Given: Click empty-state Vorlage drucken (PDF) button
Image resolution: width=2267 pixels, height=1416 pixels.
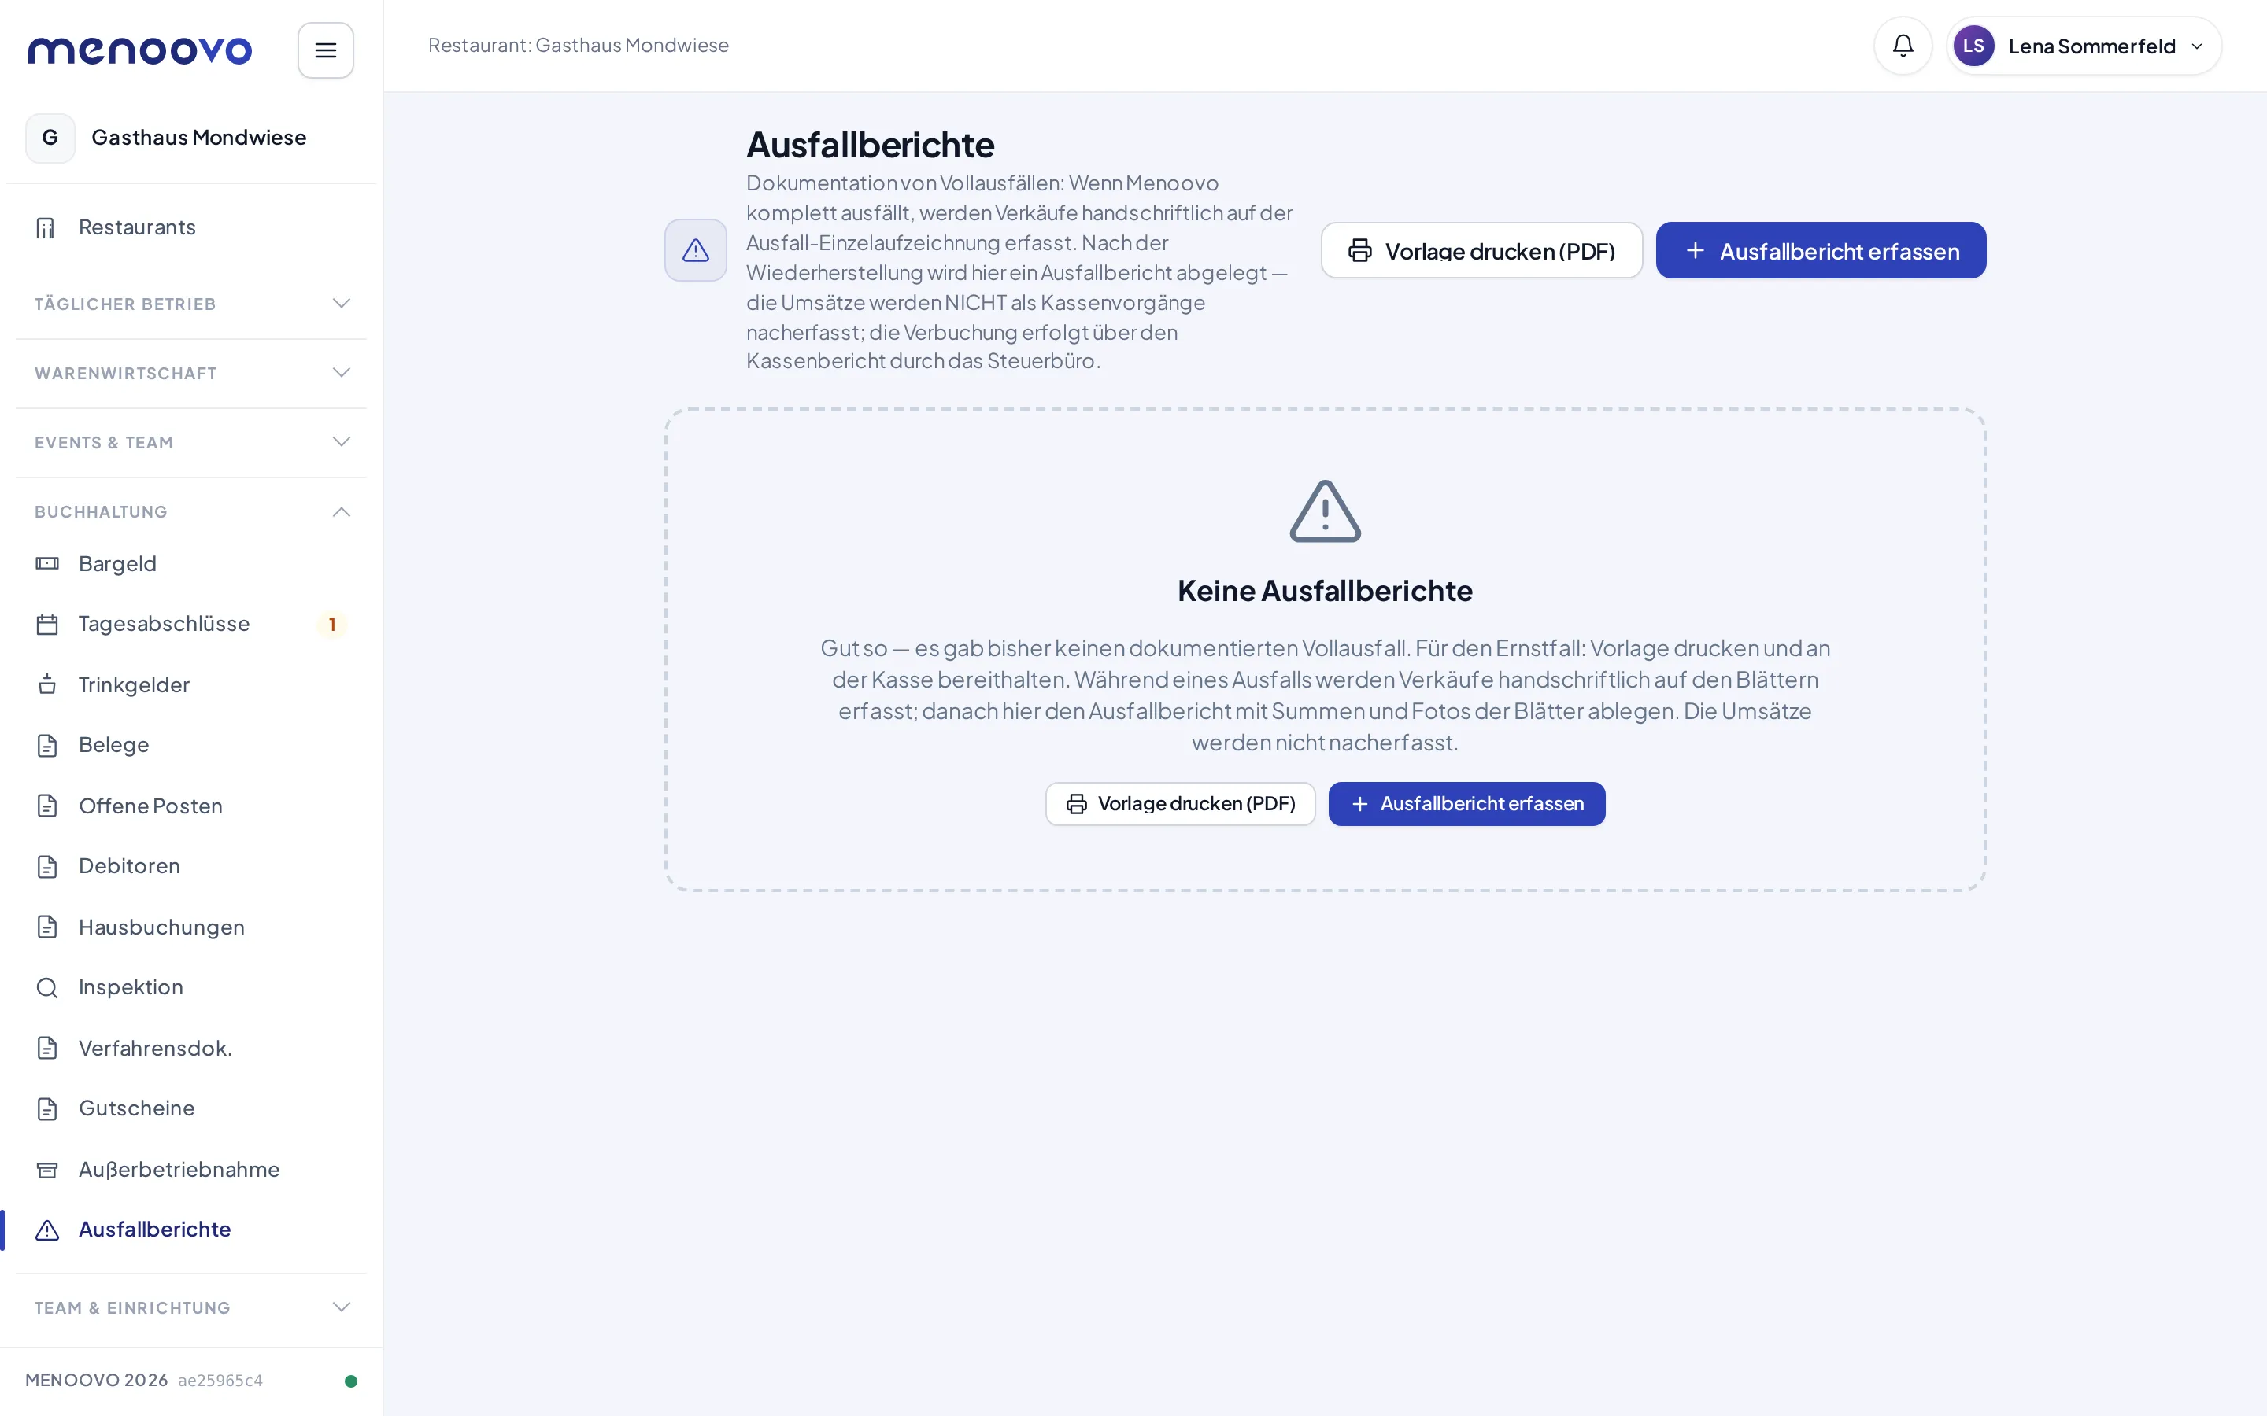Looking at the screenshot, I should click(x=1179, y=803).
